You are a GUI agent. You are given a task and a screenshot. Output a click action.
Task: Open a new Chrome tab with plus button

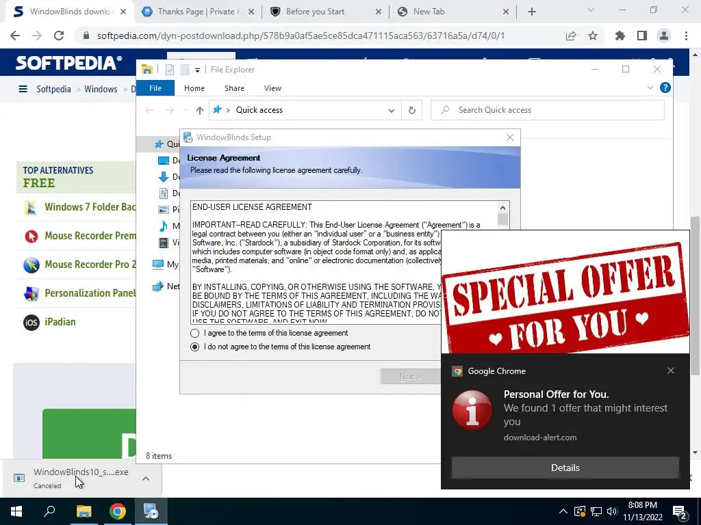(531, 12)
